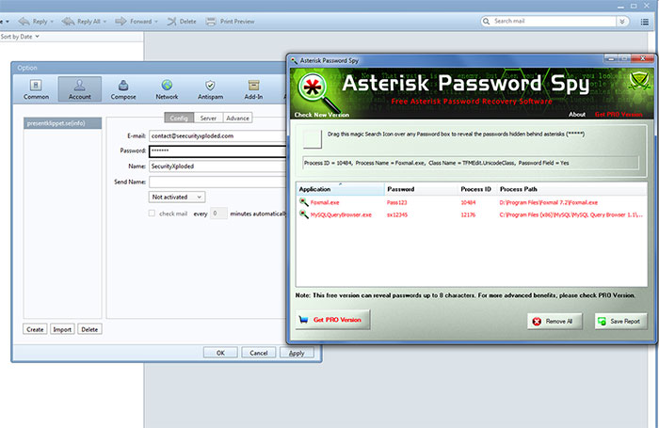
Task: Select the Account options icon
Action: coord(79,89)
